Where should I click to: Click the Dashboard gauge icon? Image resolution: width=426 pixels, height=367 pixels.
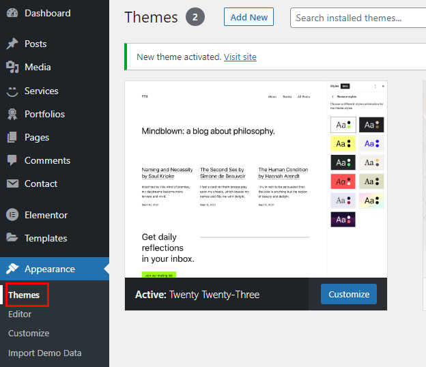[12, 13]
